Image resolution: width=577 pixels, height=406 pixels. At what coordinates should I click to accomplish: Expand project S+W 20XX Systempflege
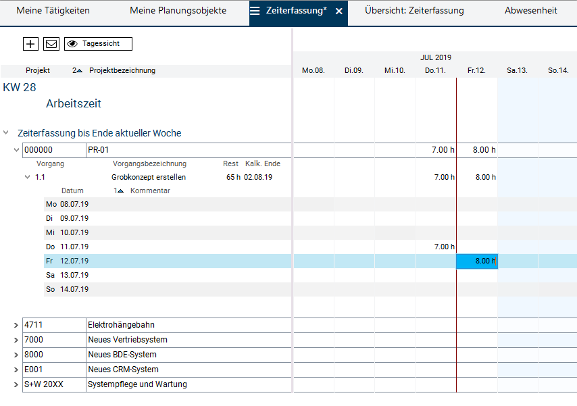(x=16, y=384)
